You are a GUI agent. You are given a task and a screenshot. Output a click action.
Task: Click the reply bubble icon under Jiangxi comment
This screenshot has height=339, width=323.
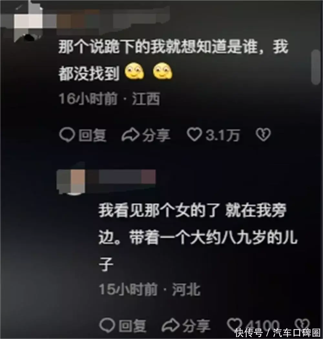(x=67, y=135)
